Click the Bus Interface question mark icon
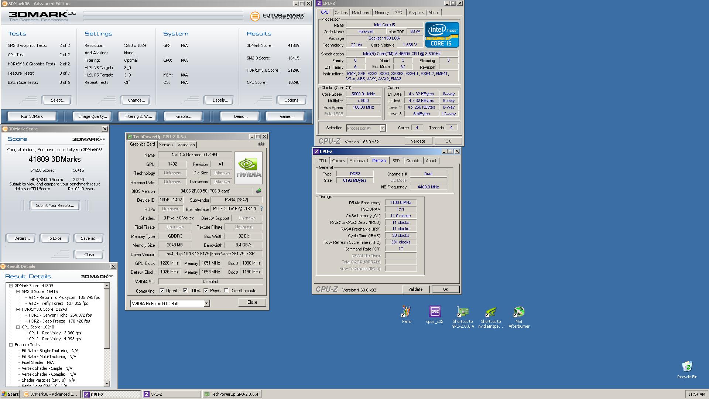This screenshot has width=709, height=399. (x=261, y=209)
